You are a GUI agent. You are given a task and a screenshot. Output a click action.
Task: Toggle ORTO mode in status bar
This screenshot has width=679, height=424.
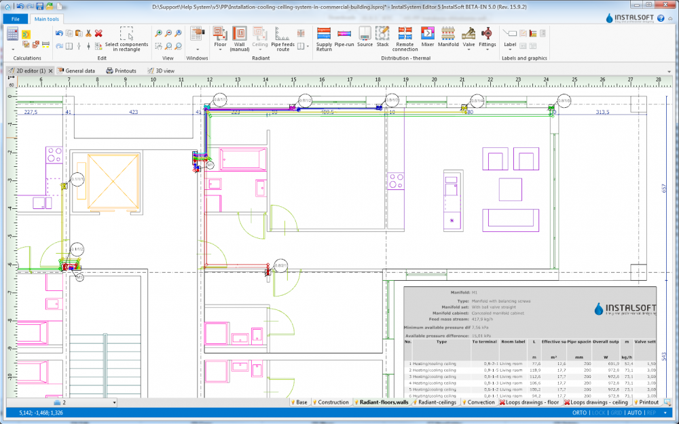[579, 412]
